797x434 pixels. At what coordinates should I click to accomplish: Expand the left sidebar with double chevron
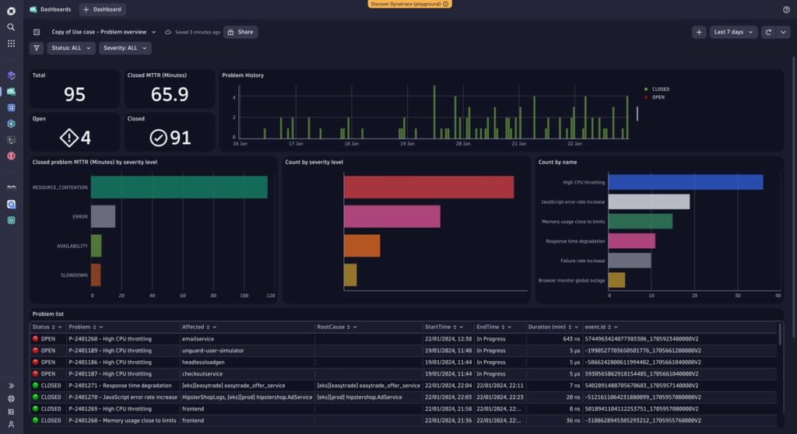pos(11,385)
